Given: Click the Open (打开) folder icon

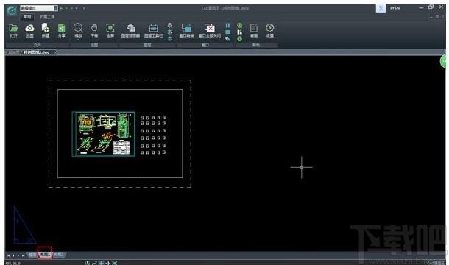Looking at the screenshot, I should tap(13, 31).
